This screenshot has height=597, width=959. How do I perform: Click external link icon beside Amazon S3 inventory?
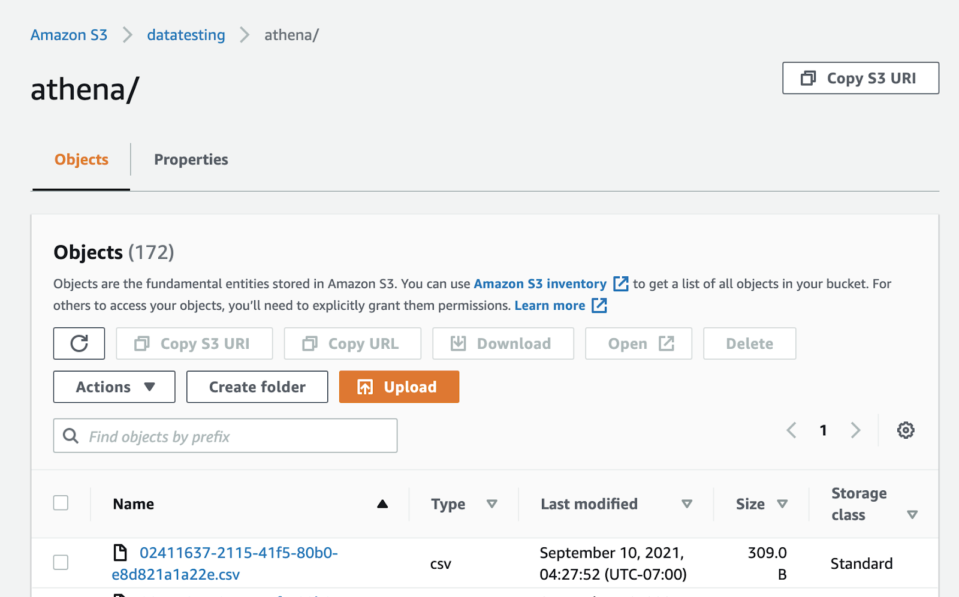click(621, 284)
